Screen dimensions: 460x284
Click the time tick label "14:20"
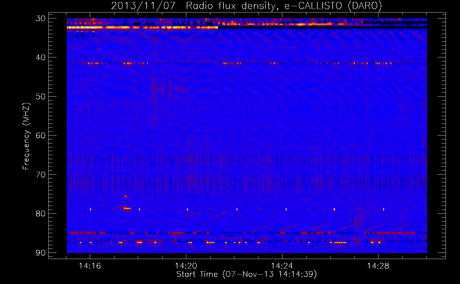(x=186, y=266)
